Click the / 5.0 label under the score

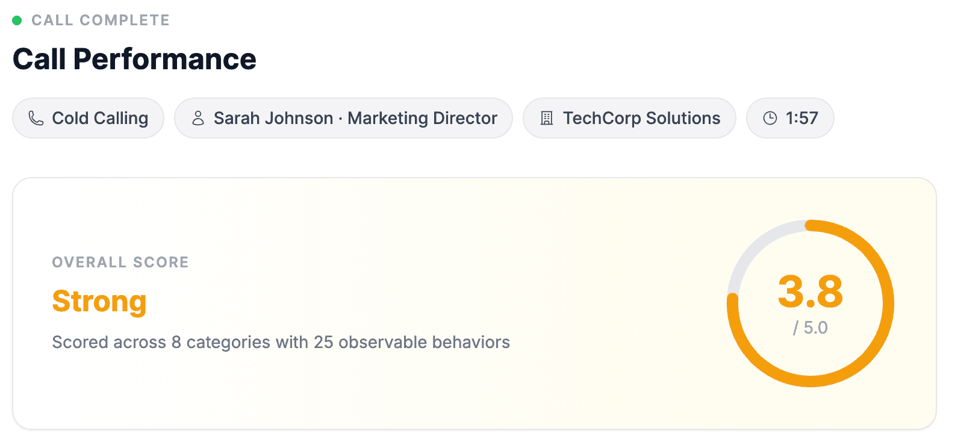810,328
